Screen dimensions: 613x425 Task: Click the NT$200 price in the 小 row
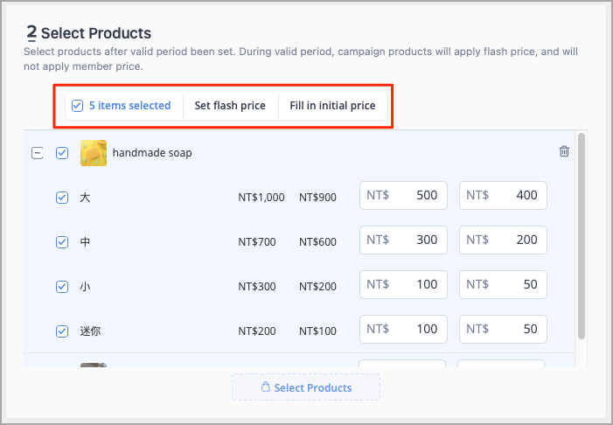click(x=317, y=287)
